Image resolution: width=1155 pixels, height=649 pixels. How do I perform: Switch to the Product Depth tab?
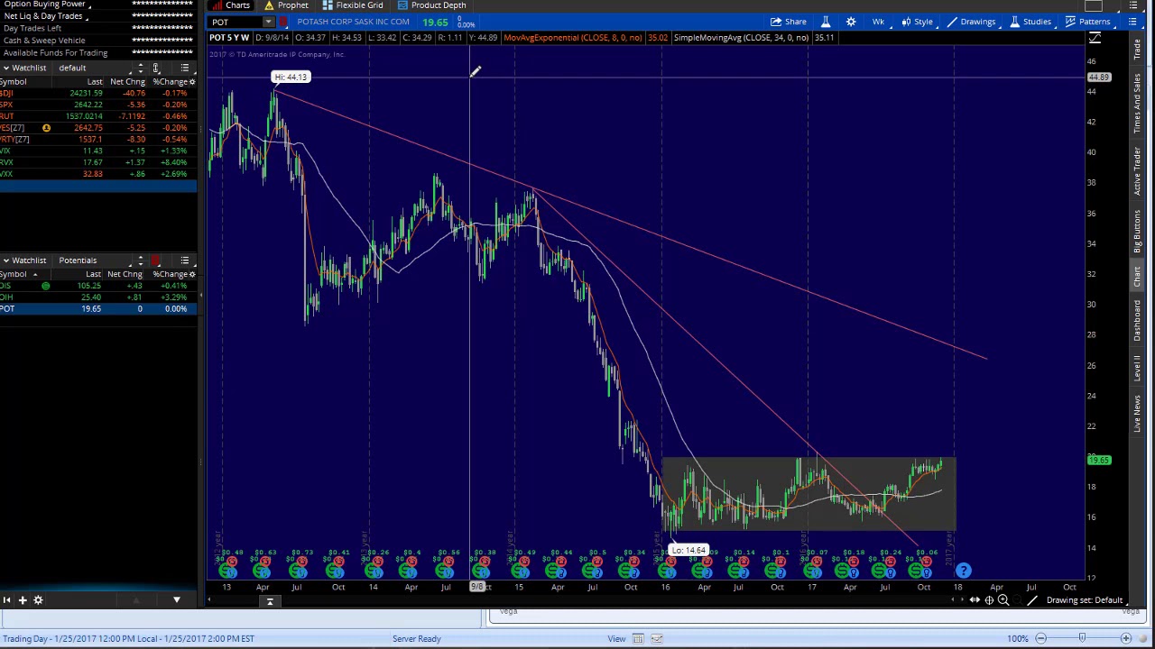[432, 5]
